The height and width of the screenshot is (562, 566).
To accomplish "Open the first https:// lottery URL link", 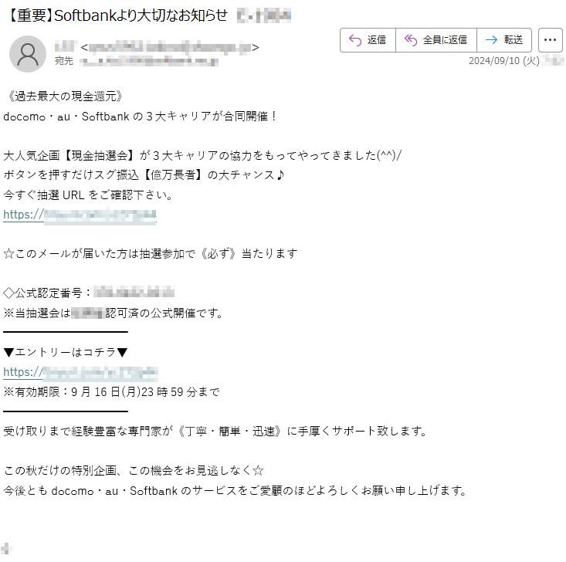I will pos(80,215).
